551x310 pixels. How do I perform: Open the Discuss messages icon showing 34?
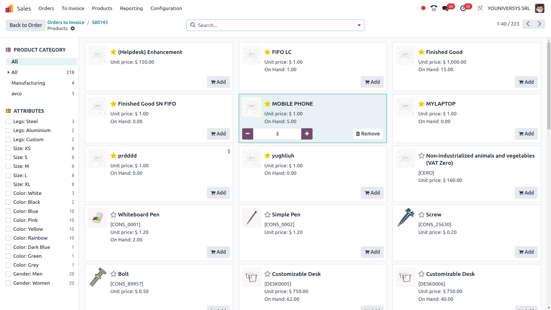click(446, 8)
